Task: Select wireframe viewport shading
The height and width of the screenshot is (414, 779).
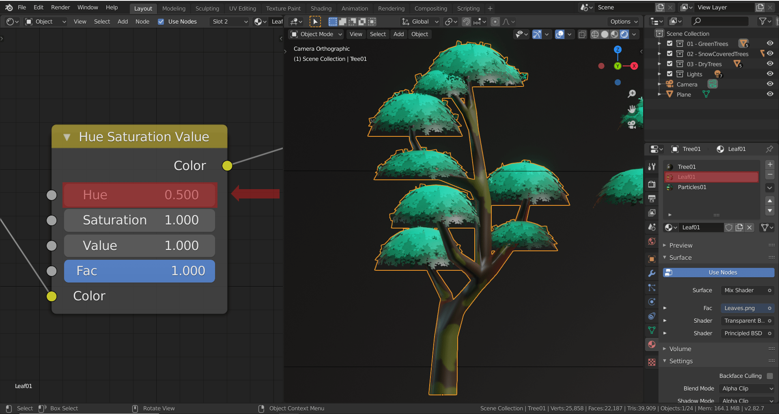Action: click(594, 34)
